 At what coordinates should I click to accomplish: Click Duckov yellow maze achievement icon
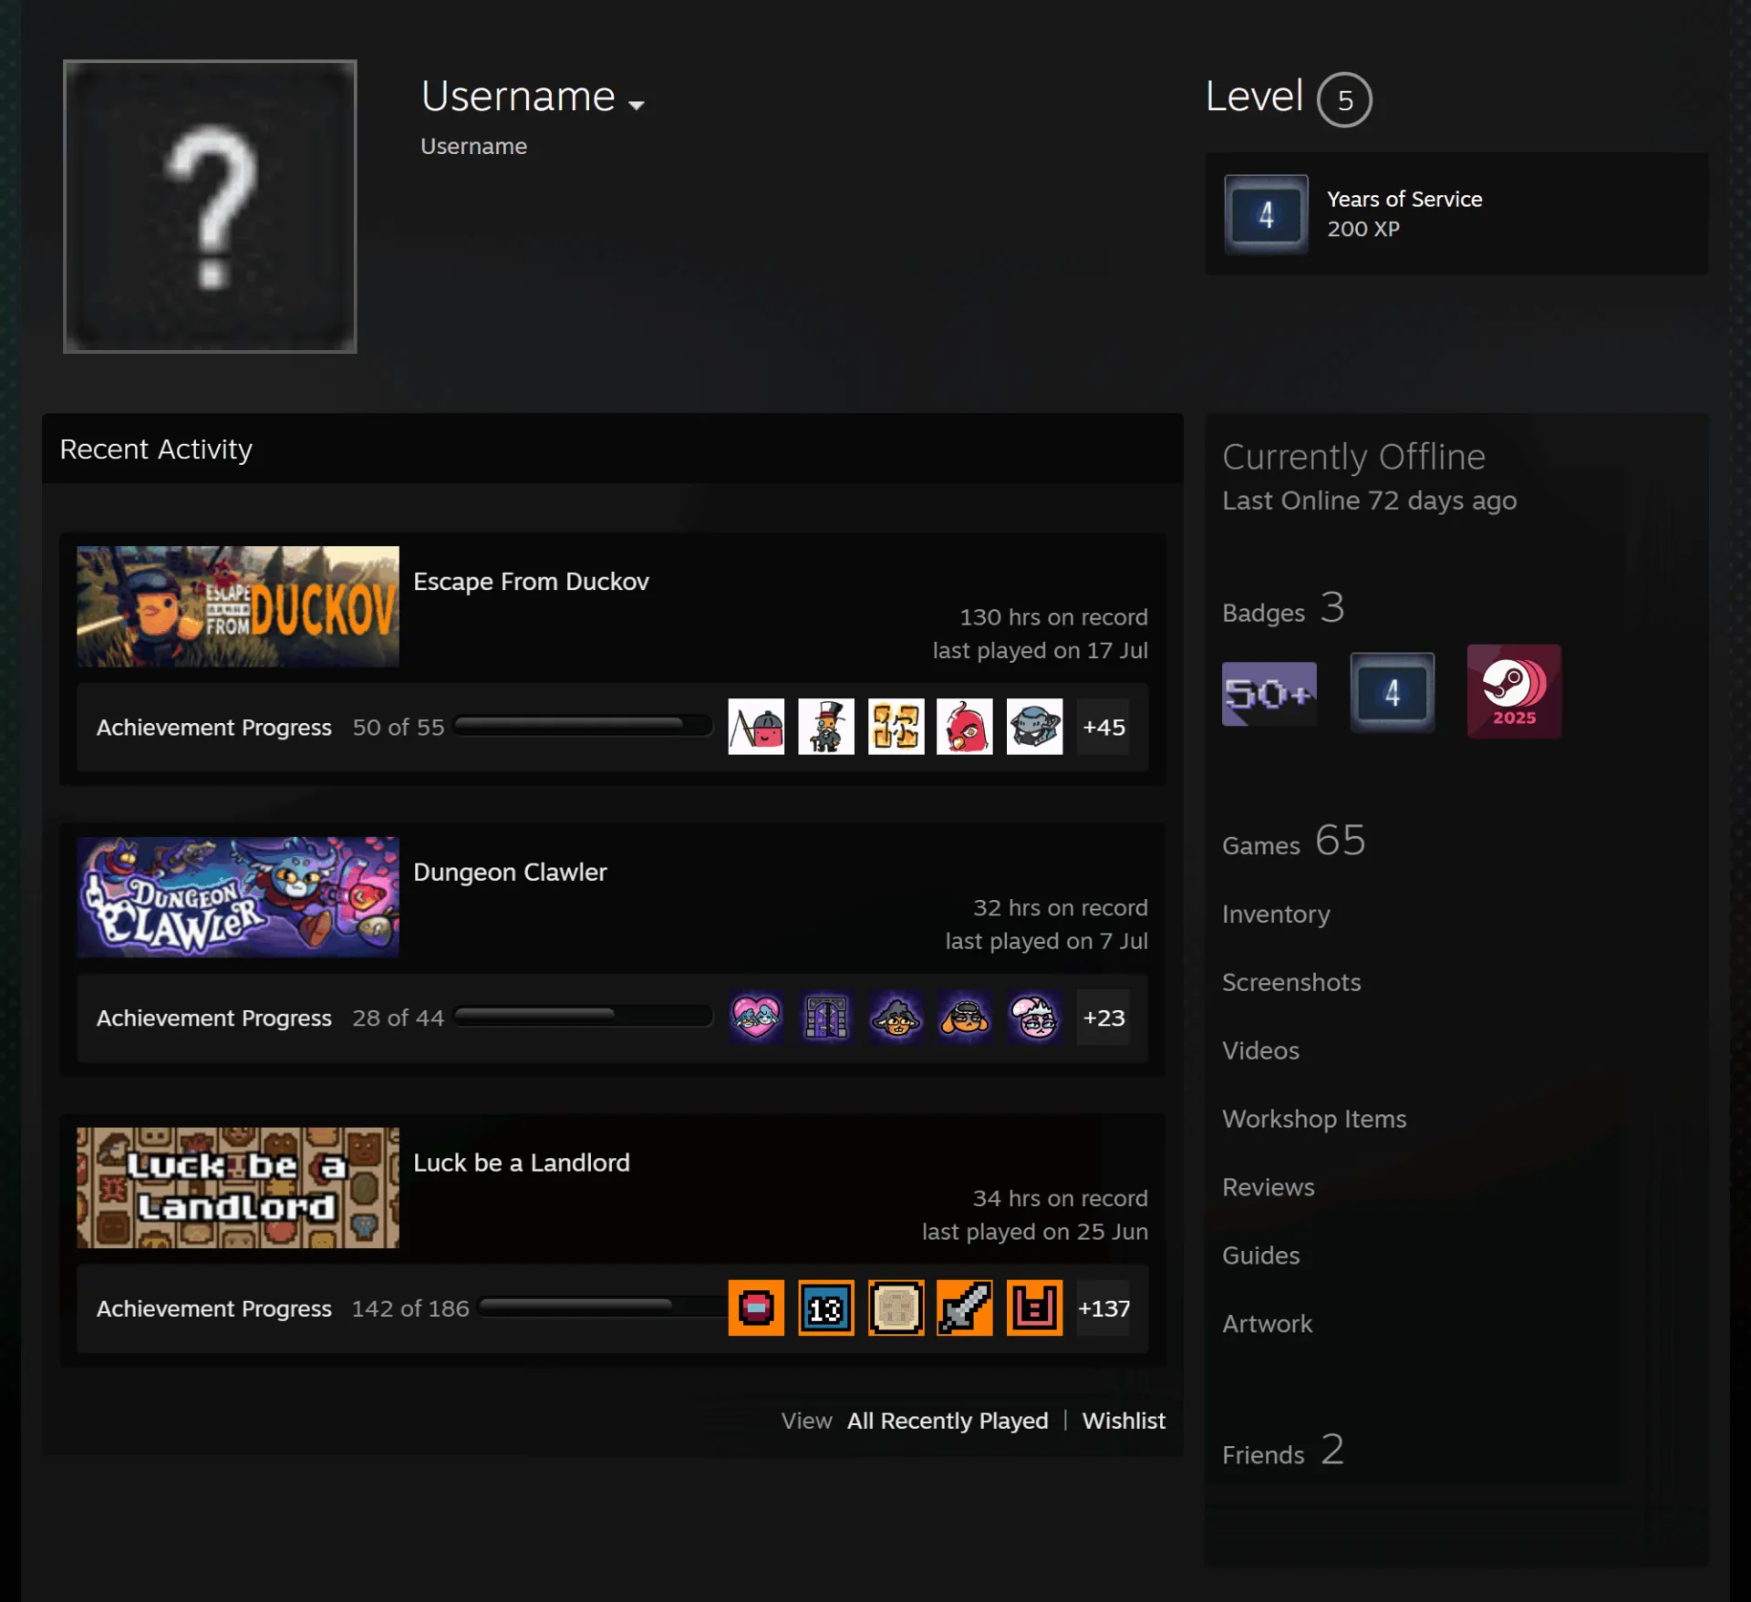pos(896,727)
